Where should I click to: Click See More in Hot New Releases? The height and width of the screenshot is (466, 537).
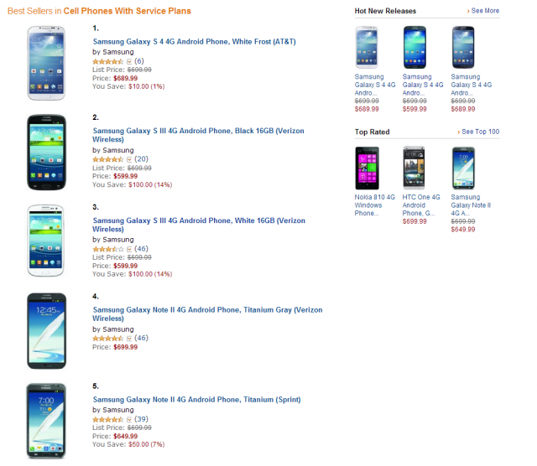click(x=483, y=11)
